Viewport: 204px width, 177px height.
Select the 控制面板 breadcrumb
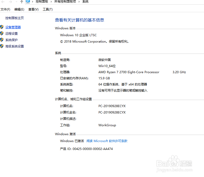(42, 2)
